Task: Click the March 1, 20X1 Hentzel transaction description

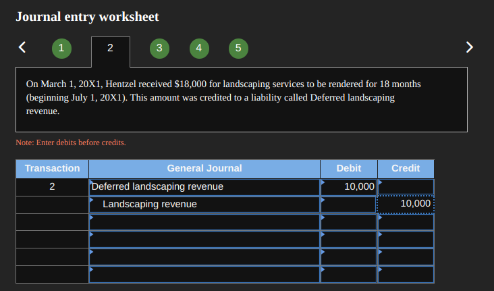Action: tap(223, 97)
